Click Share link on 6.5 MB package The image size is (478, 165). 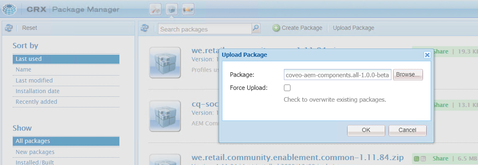(441, 158)
